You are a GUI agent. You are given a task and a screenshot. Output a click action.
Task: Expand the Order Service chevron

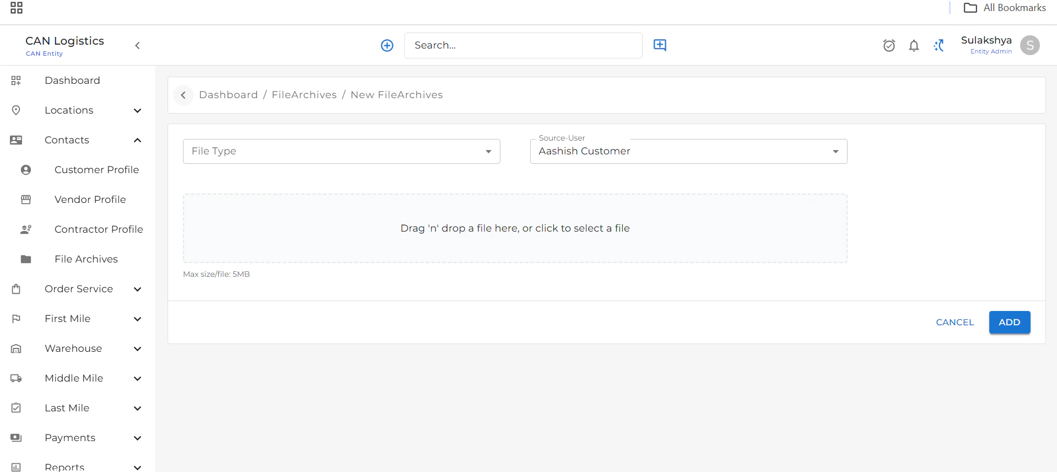(x=138, y=289)
